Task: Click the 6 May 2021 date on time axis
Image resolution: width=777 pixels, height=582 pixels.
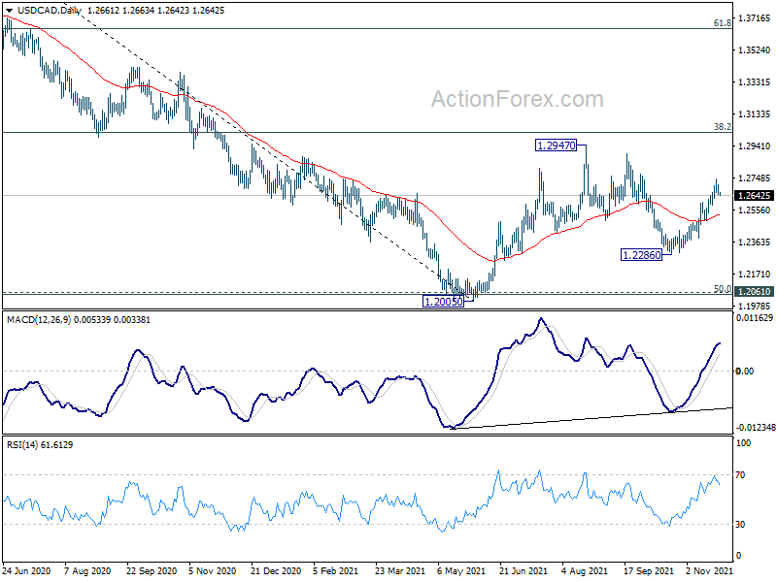Action: point(455,572)
